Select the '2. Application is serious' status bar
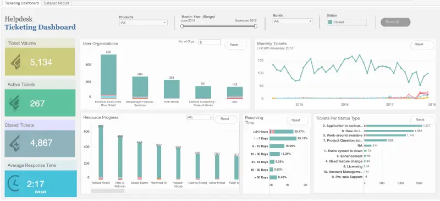 pos(393,126)
